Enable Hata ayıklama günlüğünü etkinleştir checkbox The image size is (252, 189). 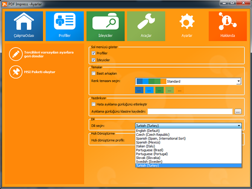[94, 104]
